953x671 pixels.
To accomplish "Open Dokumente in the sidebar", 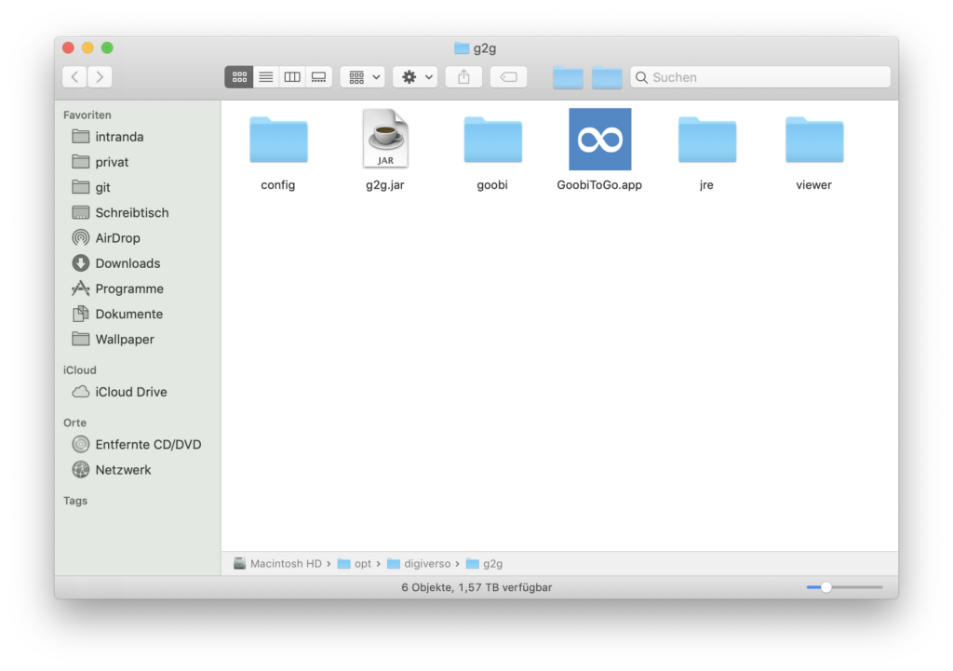I will point(138,315).
